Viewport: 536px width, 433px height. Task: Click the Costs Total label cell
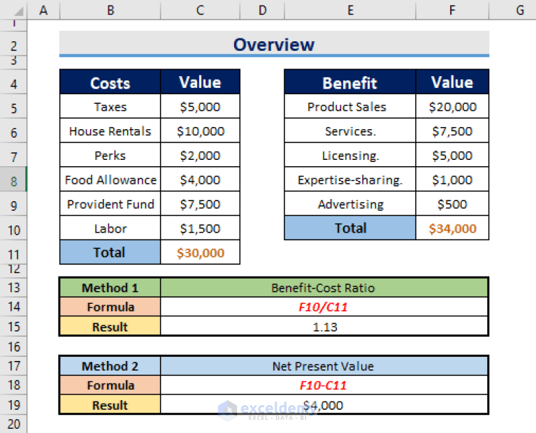point(110,252)
